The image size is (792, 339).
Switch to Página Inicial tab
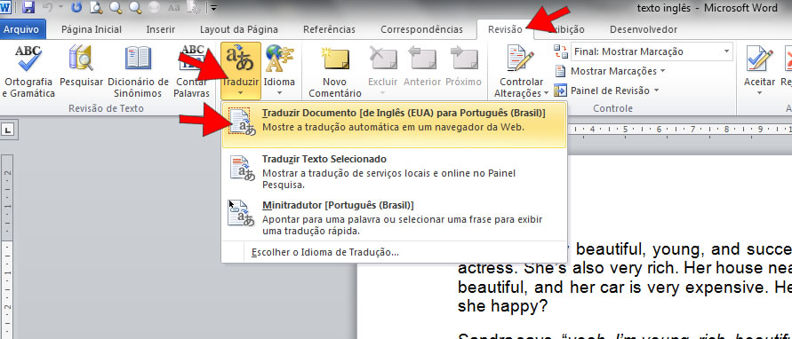pos(92,29)
